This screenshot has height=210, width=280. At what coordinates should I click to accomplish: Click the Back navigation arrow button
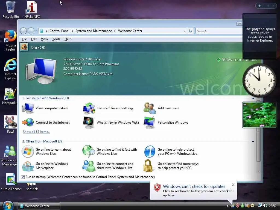(23, 31)
